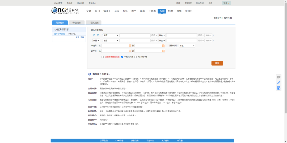Screen dimensions: 287x143
Task: Click the pencil feedback icon on right edge
Action: click(278, 83)
